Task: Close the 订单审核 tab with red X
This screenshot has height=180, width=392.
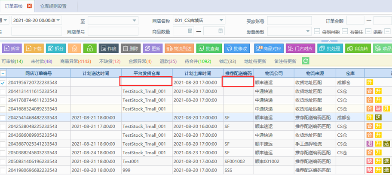Action: coord(30,6)
